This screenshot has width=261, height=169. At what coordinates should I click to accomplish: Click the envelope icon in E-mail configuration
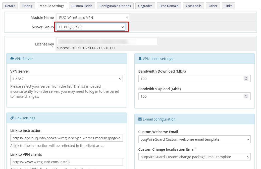(x=140, y=119)
